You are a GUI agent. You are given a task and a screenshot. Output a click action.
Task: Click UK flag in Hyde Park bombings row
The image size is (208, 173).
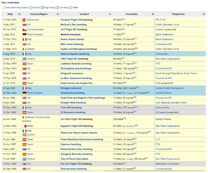24,98
